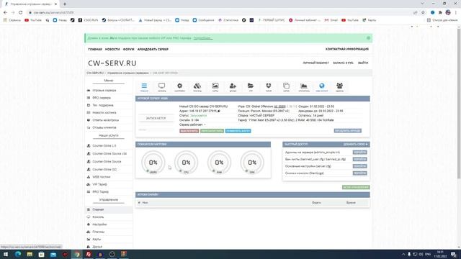Click the ВЫКЛЮЧИТЬ red button
The image size is (461, 259).
point(189,131)
